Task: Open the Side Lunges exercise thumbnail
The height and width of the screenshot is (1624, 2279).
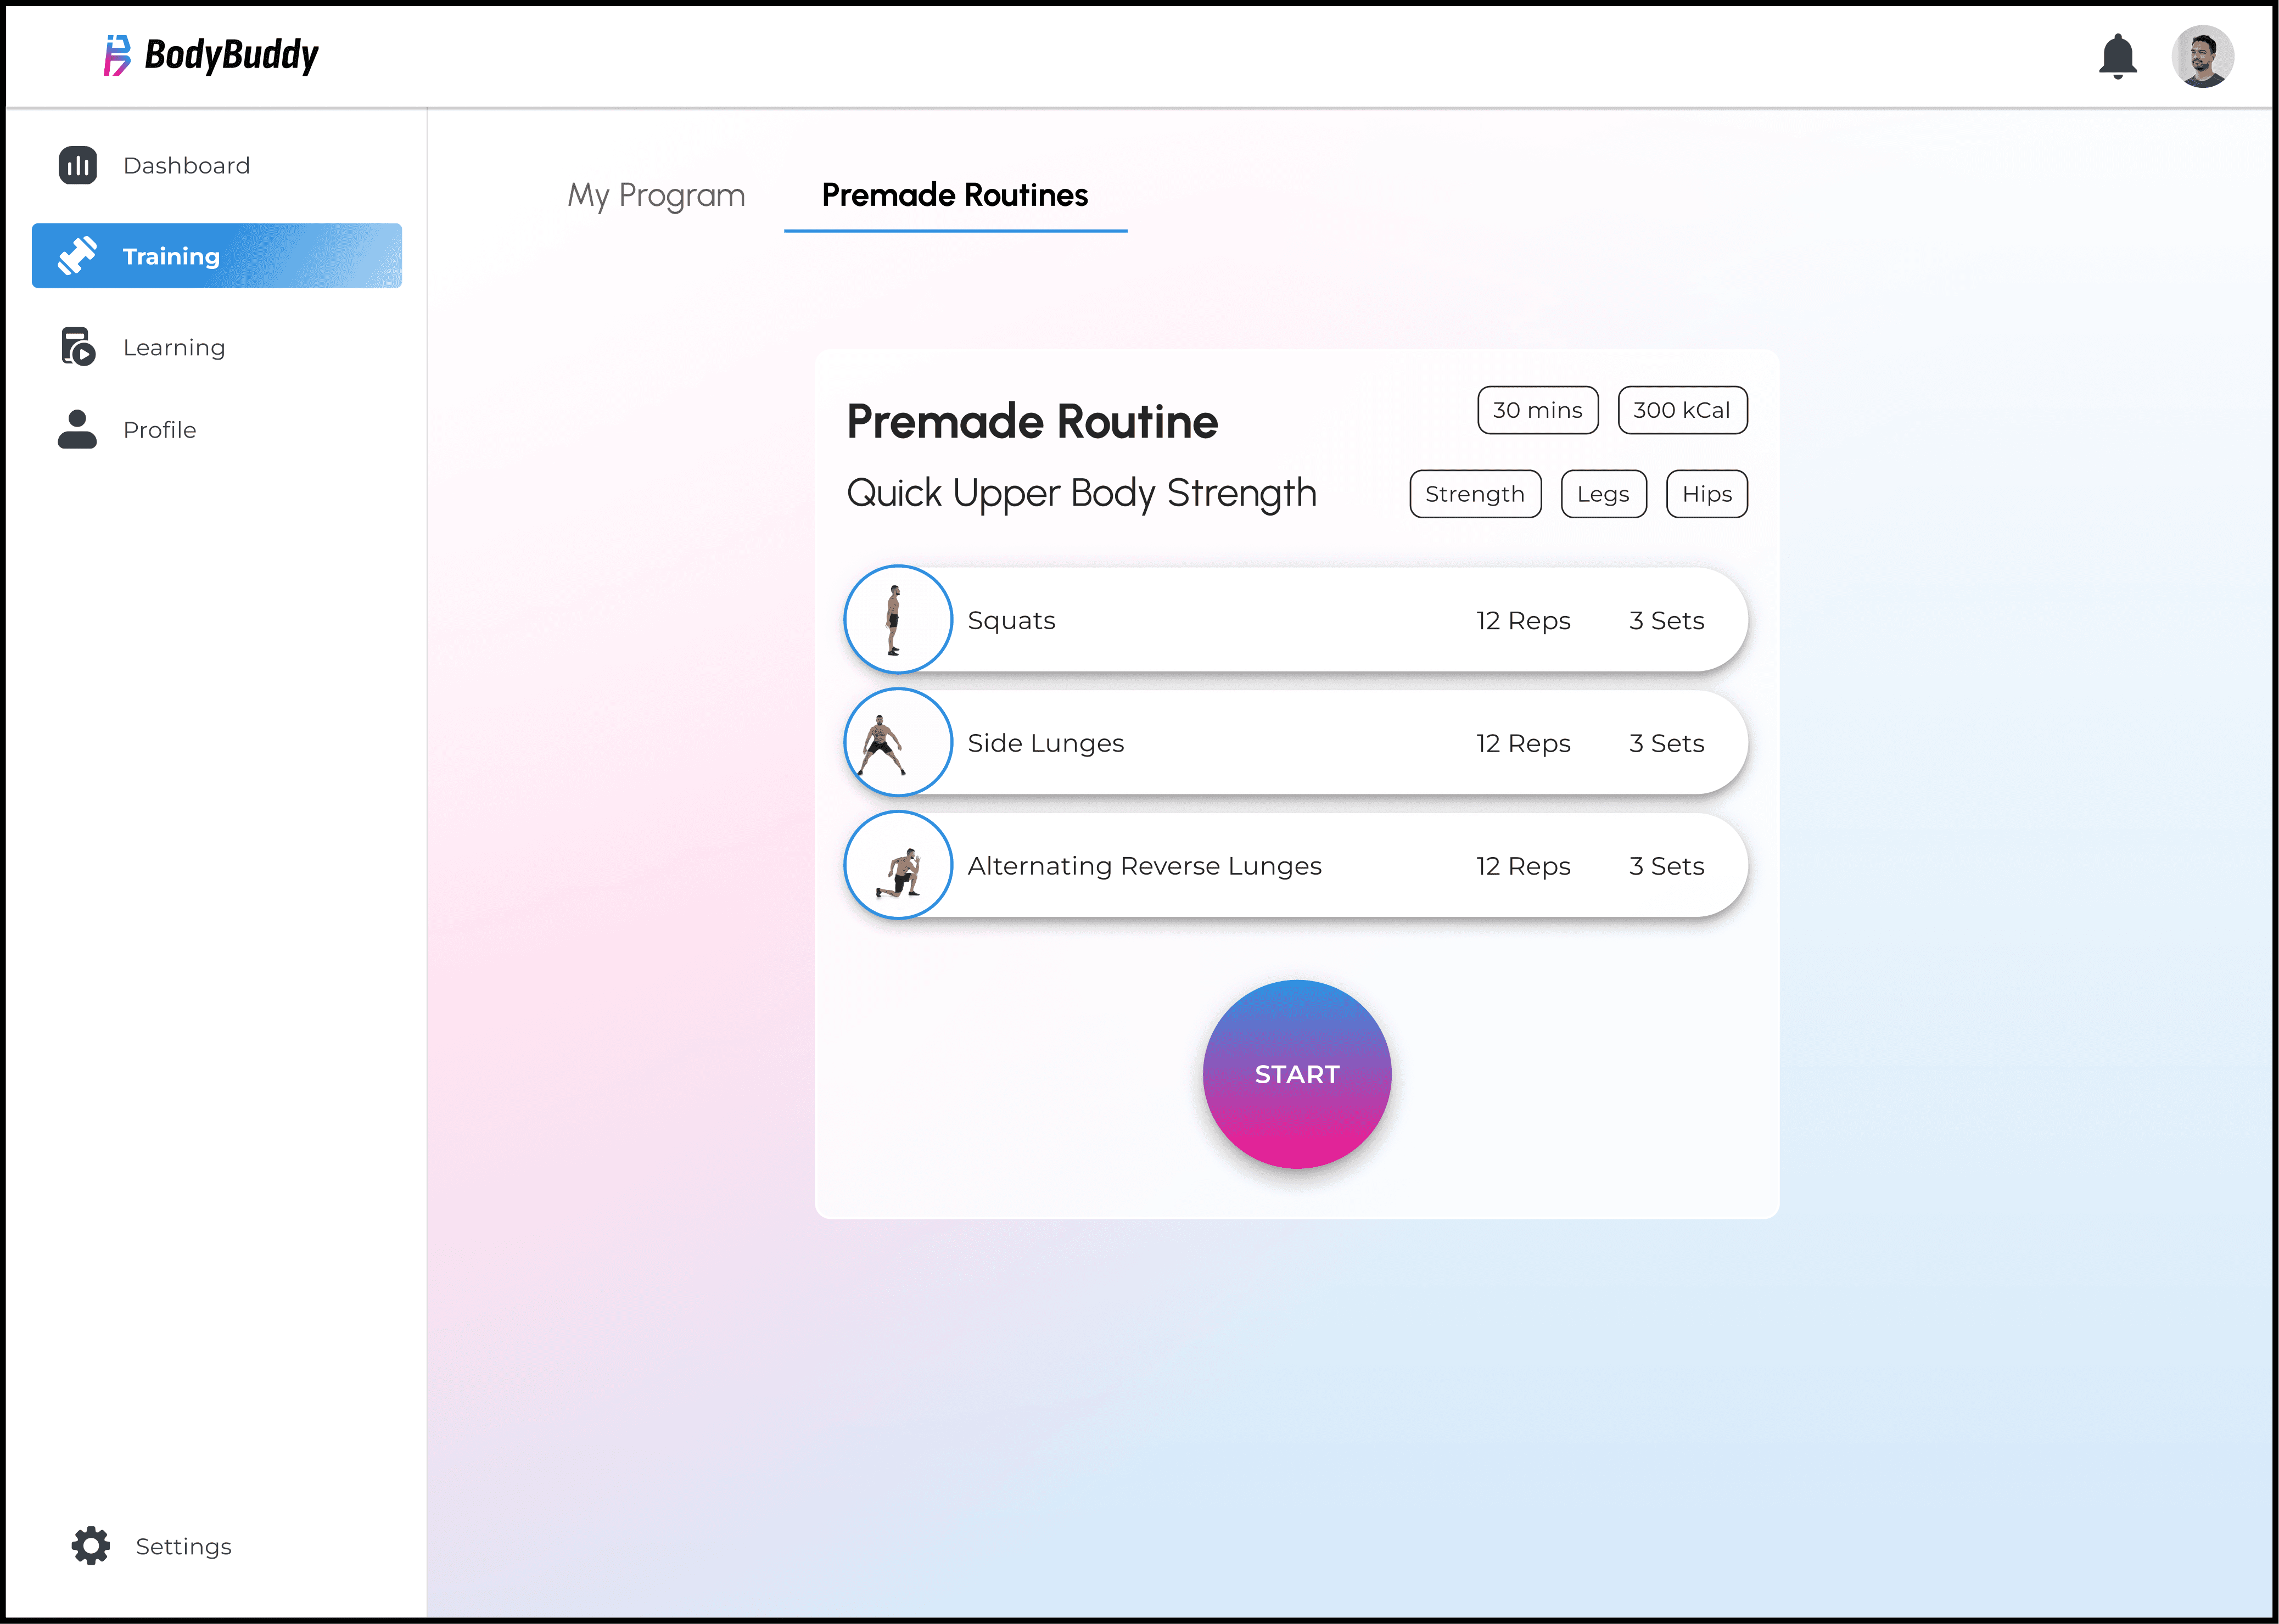Action: click(x=897, y=743)
